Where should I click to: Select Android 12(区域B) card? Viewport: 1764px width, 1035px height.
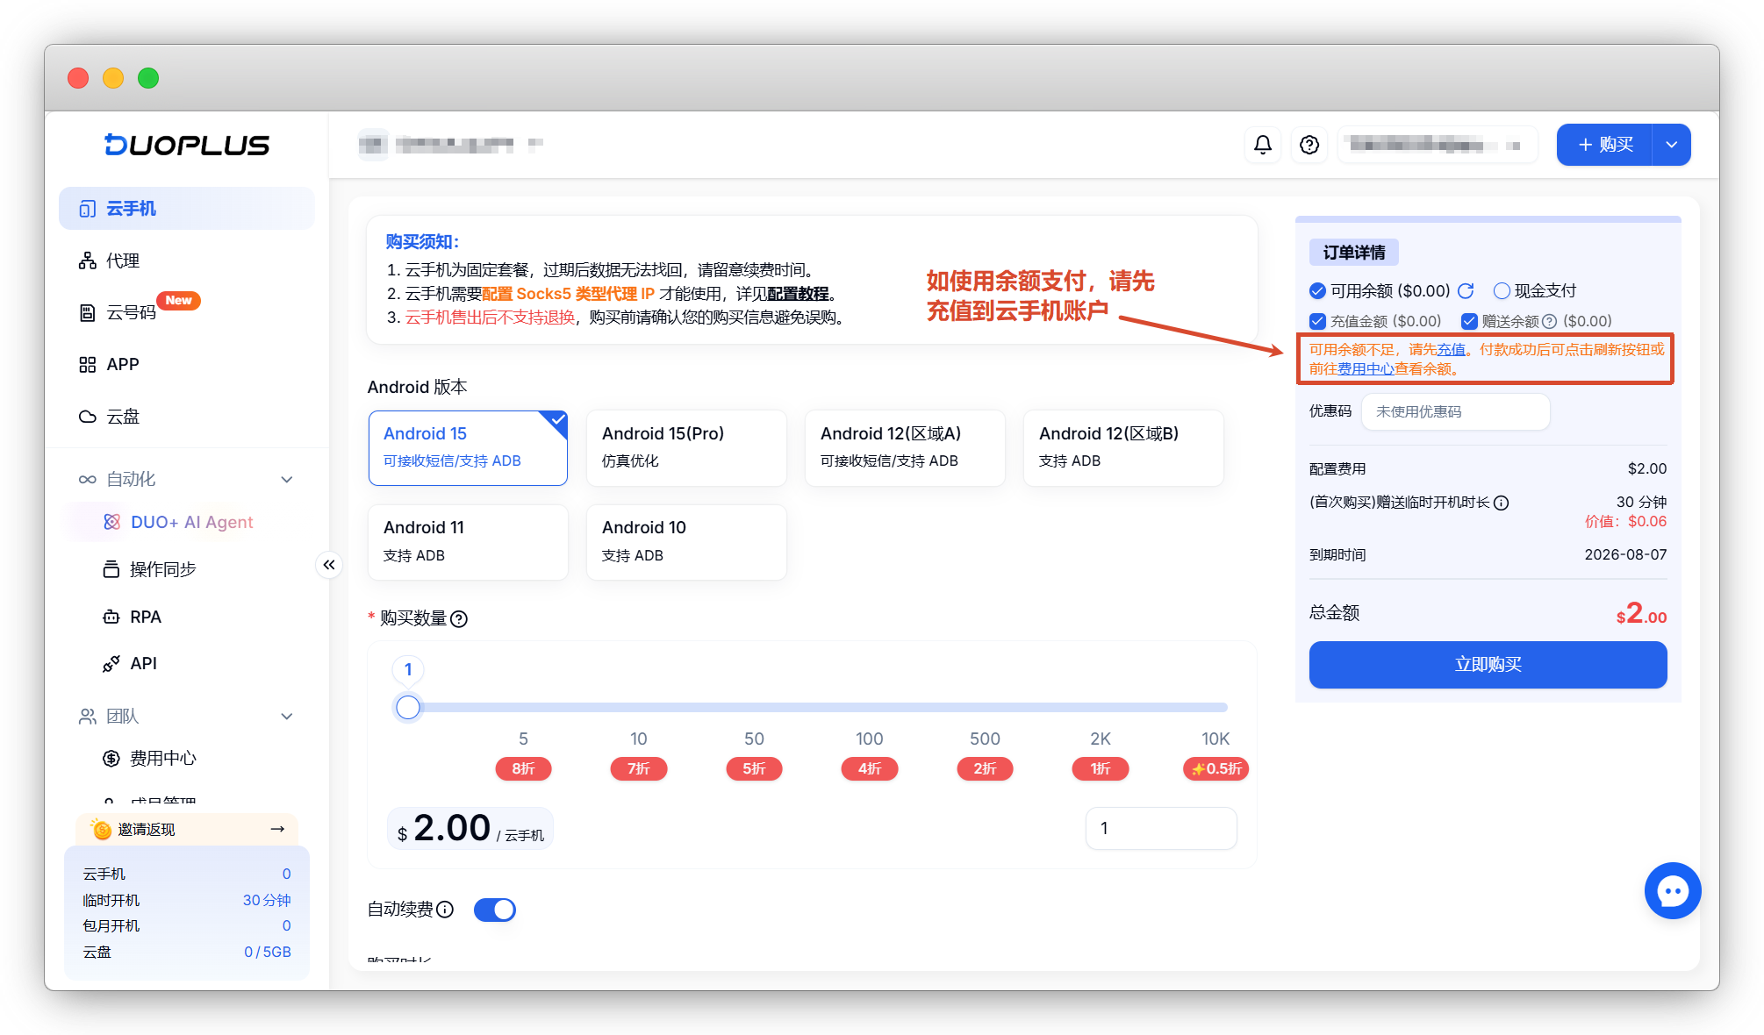[x=1123, y=447]
